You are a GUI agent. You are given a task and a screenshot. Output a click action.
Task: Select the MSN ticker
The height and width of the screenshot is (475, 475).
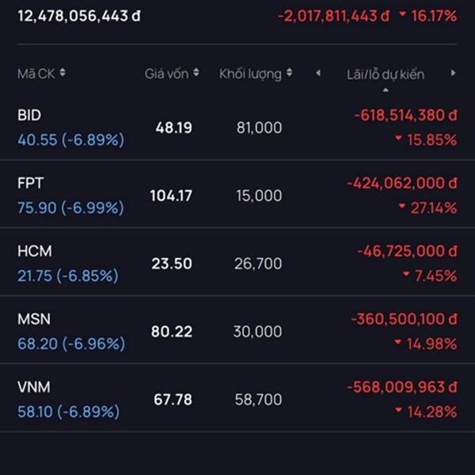point(33,319)
